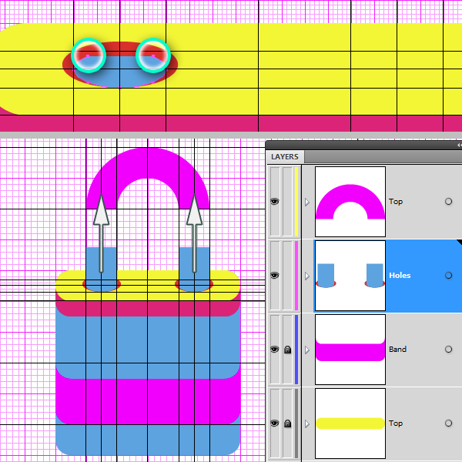Click the Band layer thumbnail
The width and height of the screenshot is (462, 462).
350,350
